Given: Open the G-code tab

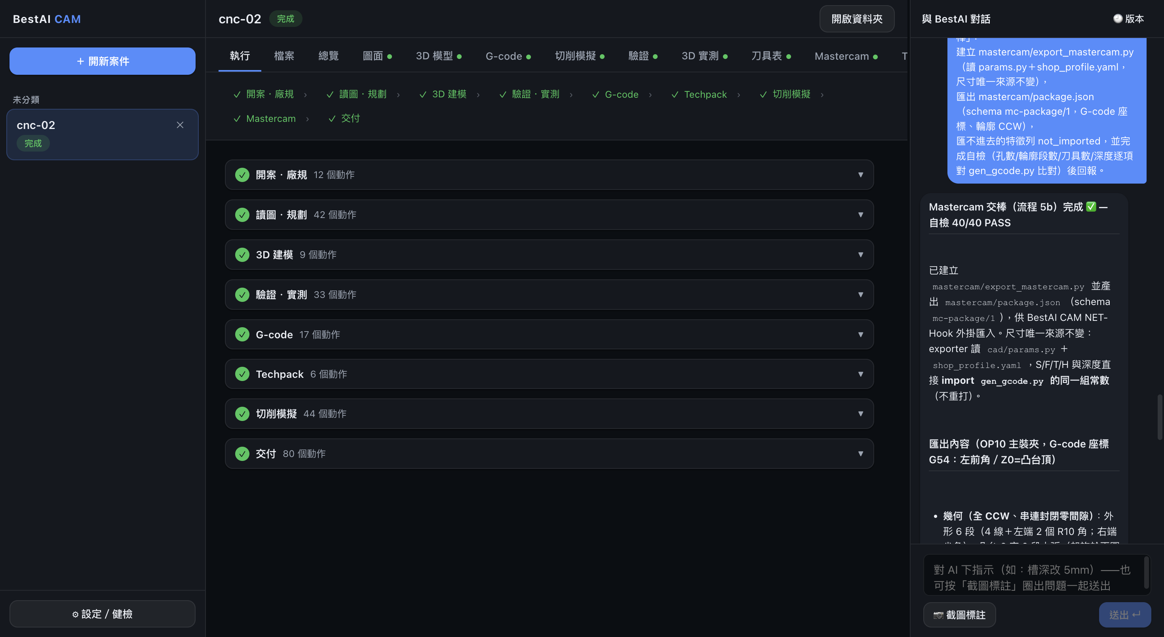Looking at the screenshot, I should [x=508, y=56].
